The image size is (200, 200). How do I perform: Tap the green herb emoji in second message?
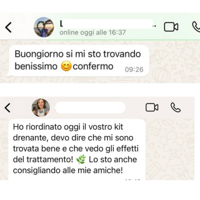tap(81, 159)
